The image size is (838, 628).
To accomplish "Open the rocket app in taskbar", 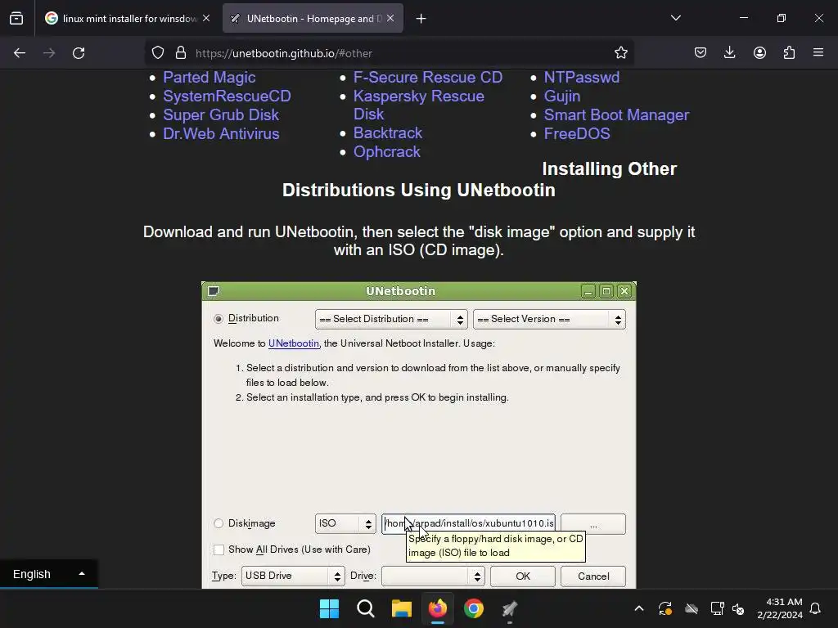I will point(510,608).
